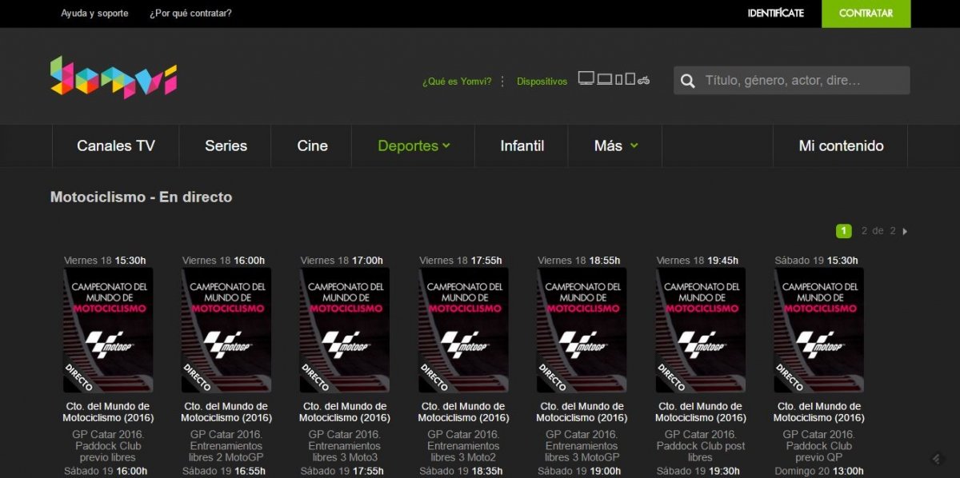The width and height of the screenshot is (960, 478).
Task: Click the TV device icon
Action: click(586, 79)
